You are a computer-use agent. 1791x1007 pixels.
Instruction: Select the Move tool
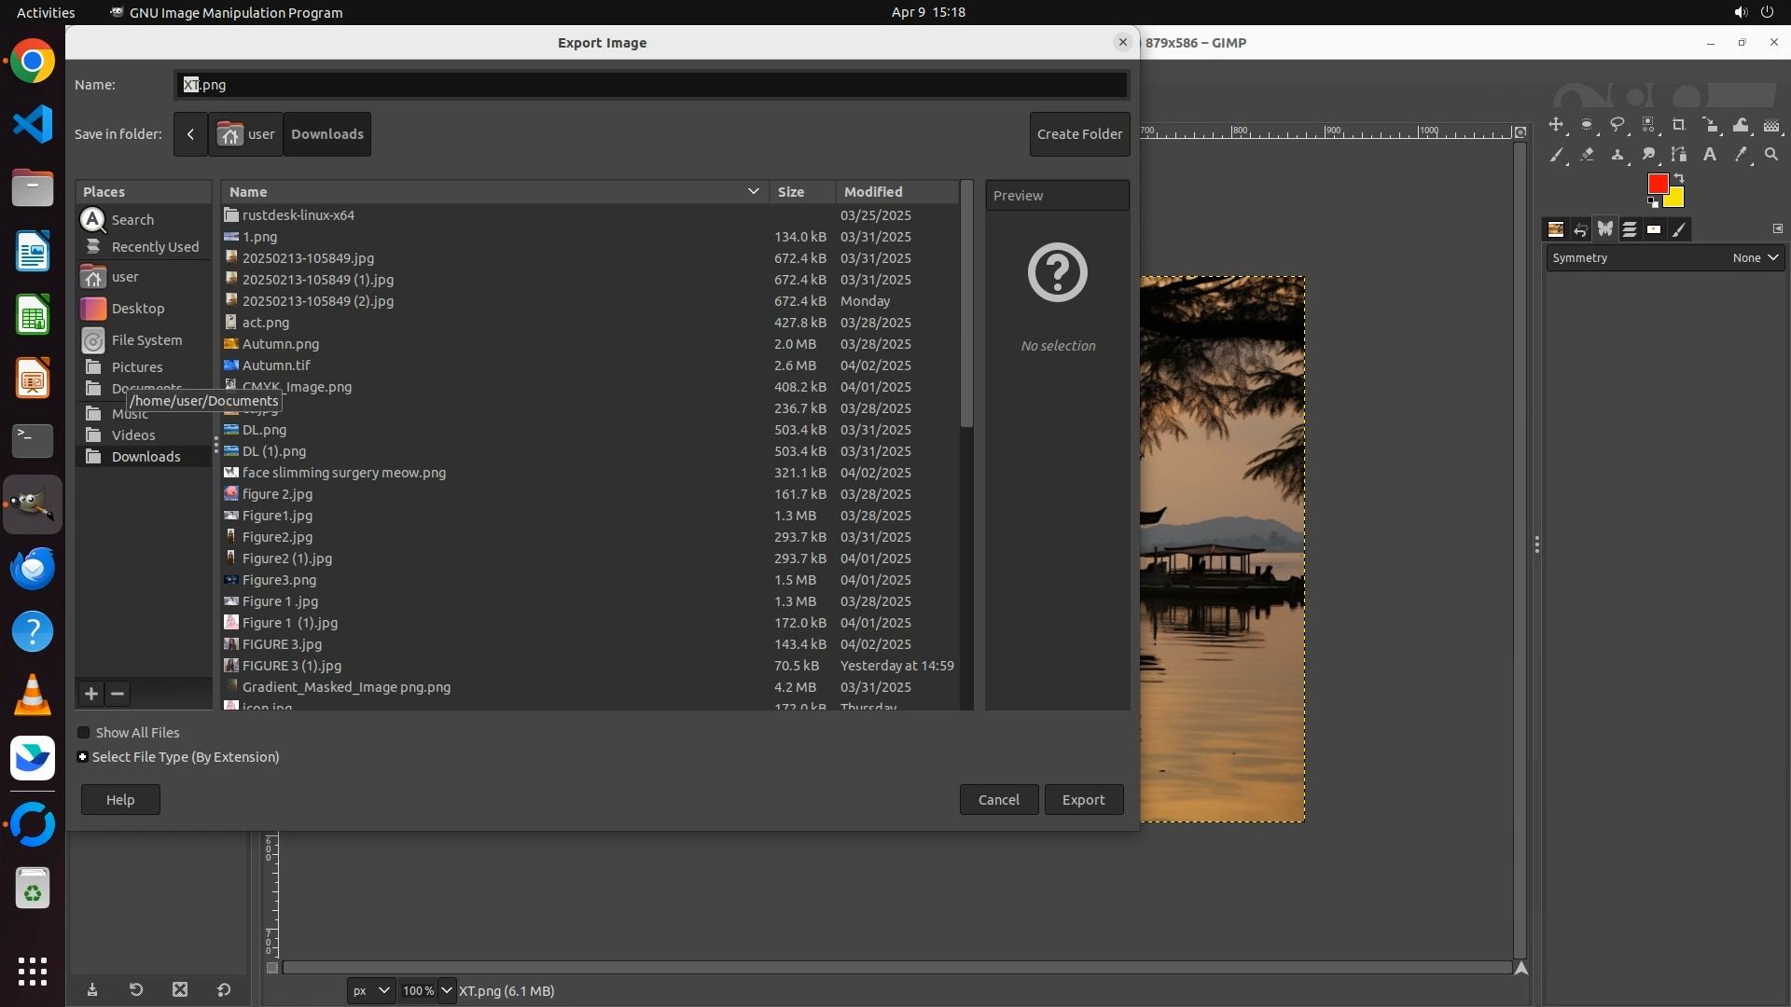(x=1556, y=125)
